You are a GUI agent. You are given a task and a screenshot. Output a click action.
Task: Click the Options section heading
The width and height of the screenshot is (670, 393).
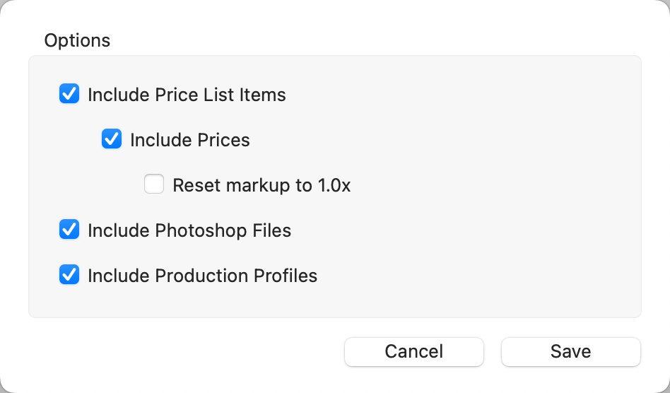click(77, 40)
